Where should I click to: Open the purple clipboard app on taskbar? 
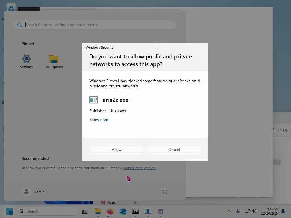pos(160,211)
